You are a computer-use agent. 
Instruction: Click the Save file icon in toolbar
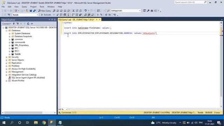(31, 11)
